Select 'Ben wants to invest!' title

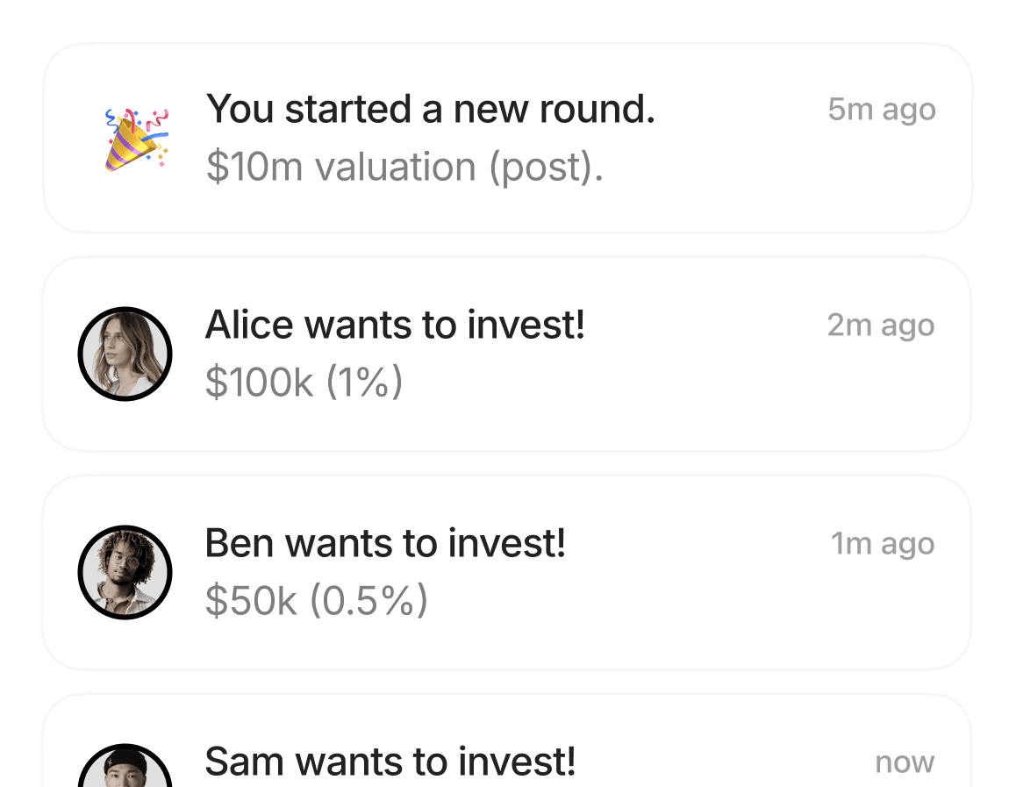[385, 543]
